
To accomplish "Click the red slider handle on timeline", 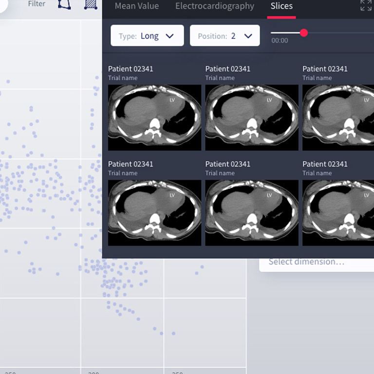I will (304, 33).
